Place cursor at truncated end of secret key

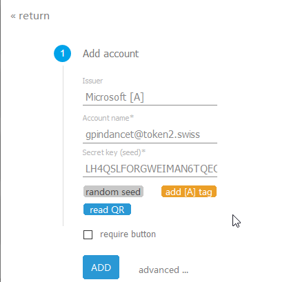pos(217,169)
